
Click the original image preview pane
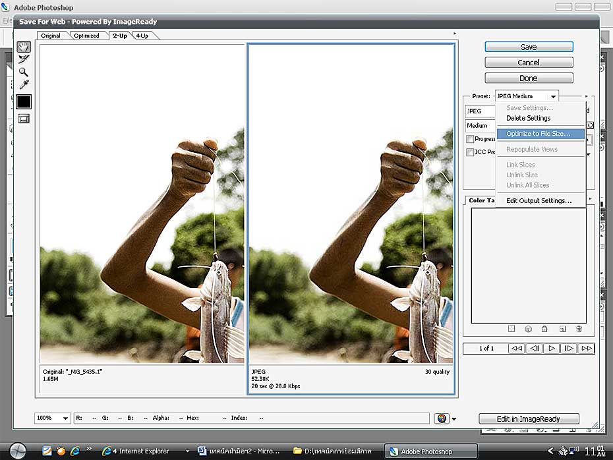pyautogui.click(x=142, y=204)
